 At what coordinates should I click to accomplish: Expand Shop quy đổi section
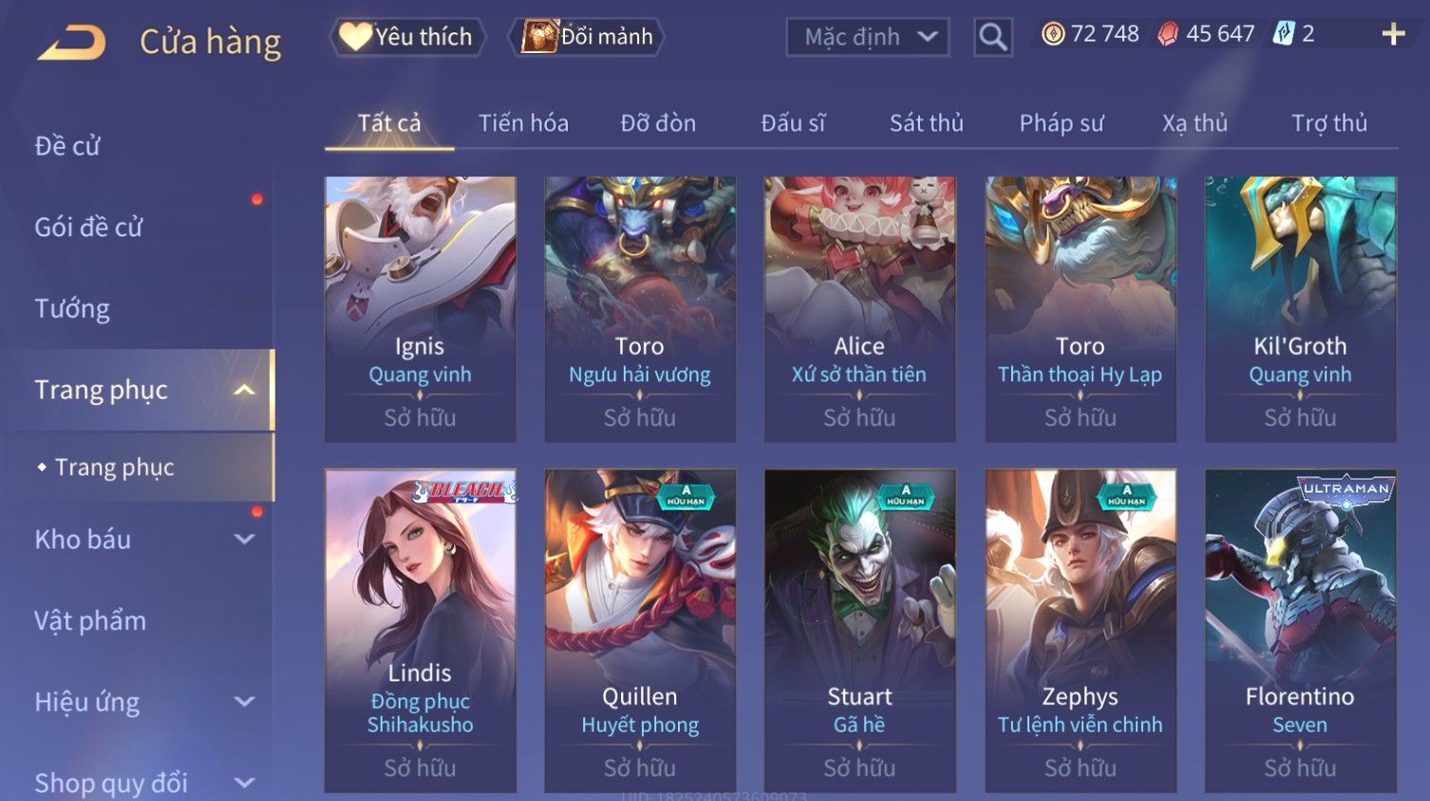coord(244,783)
